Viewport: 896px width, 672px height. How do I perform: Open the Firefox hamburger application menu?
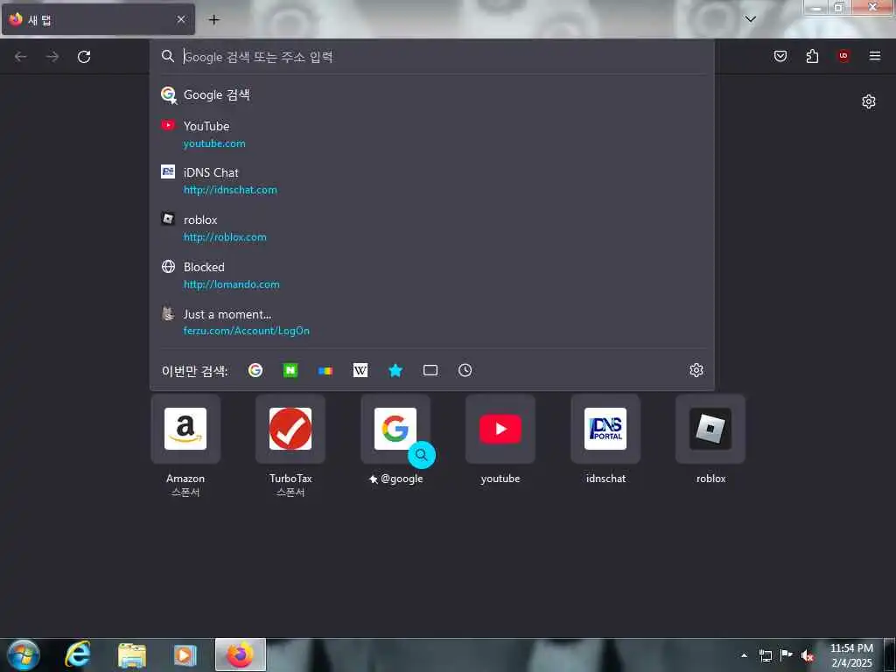(875, 56)
